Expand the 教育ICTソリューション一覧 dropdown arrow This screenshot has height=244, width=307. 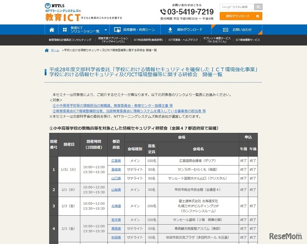105,30
